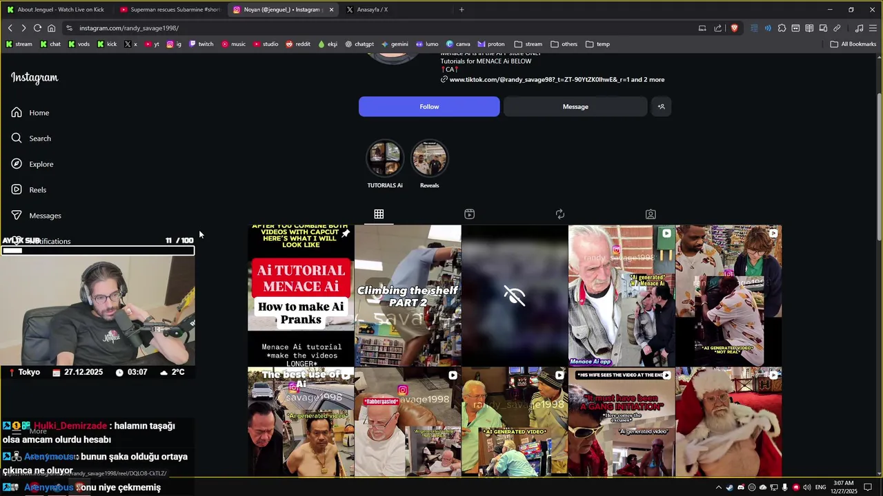This screenshot has width=883, height=496.
Task: Open the Brave Shields icon
Action: tap(734, 28)
